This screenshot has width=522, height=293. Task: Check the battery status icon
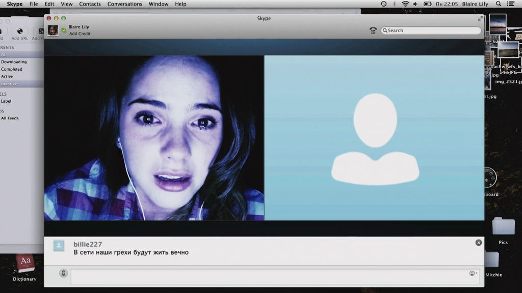(428, 4)
